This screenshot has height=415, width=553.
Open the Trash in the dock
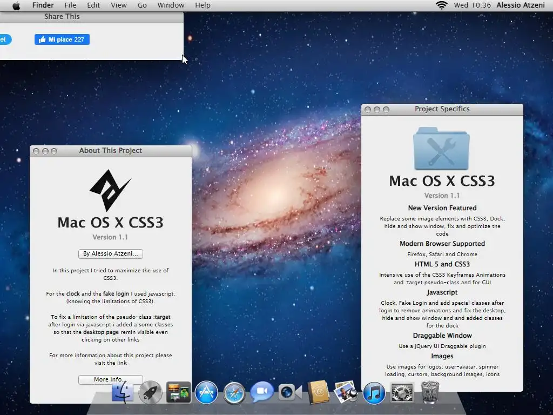(x=430, y=392)
